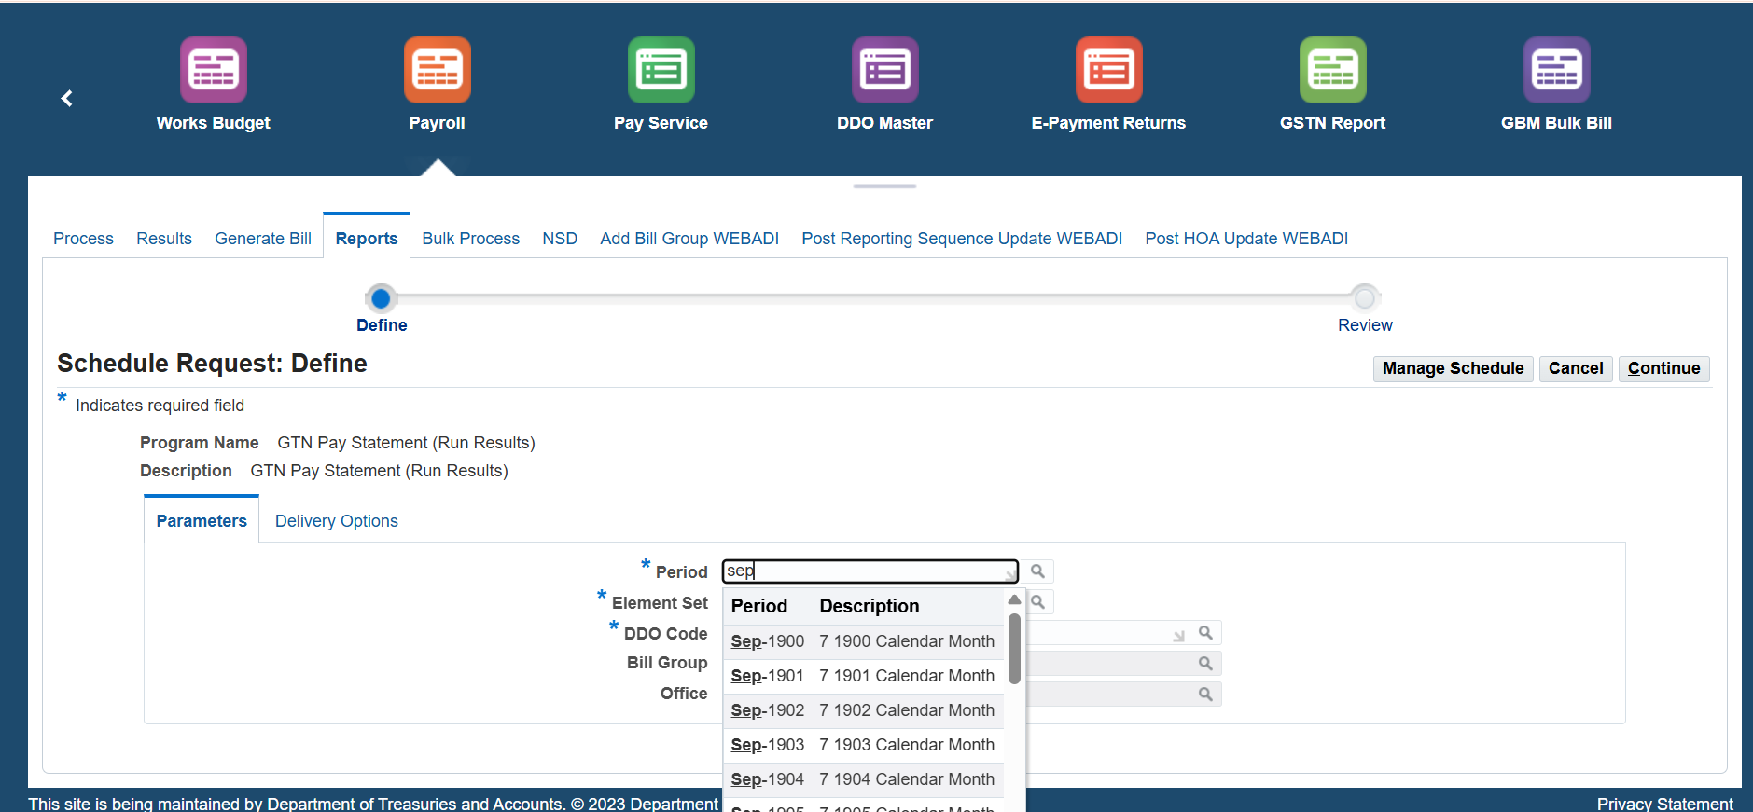Choose Sep-1903 from the Period suggestions
The height and width of the screenshot is (812, 1753).
(864, 745)
